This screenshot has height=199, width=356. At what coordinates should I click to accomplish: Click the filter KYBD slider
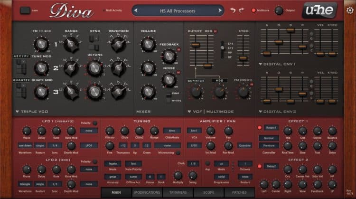tap(243, 58)
